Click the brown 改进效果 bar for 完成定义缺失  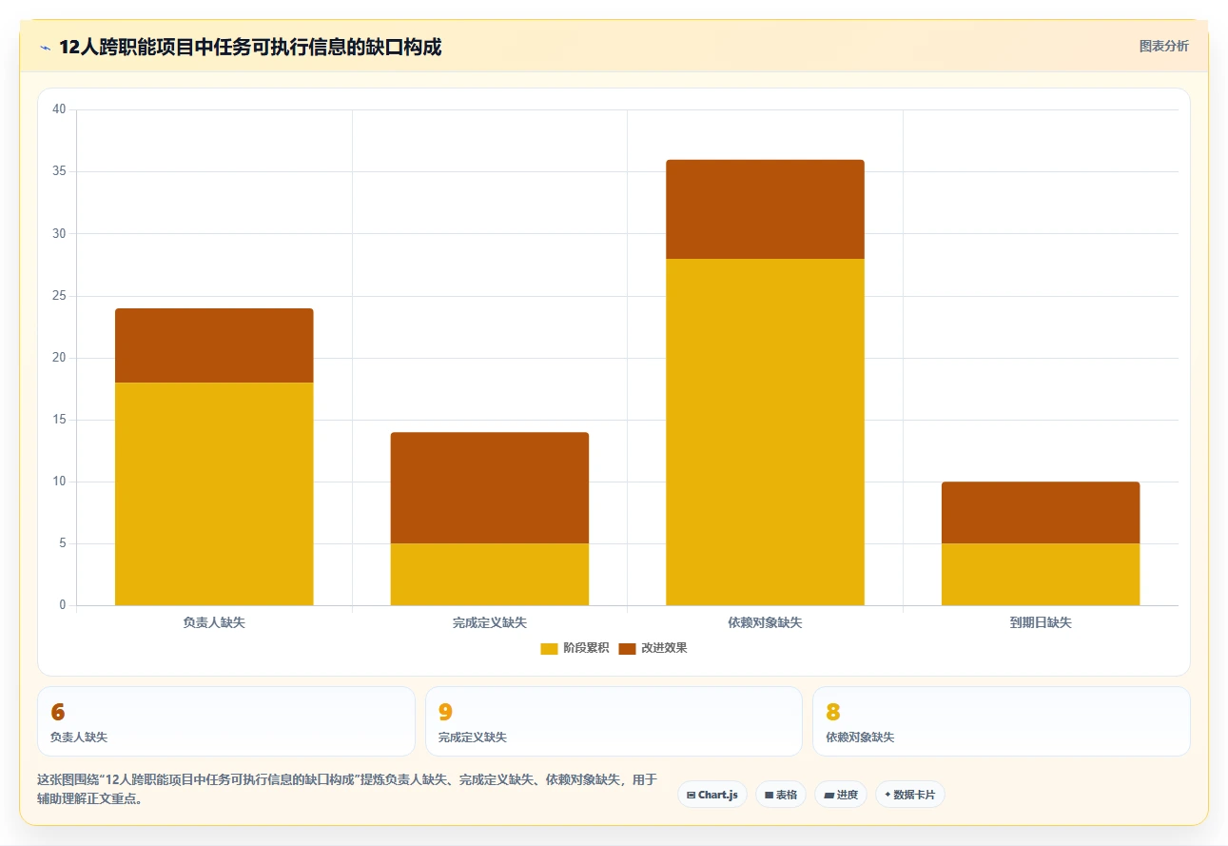(490, 488)
